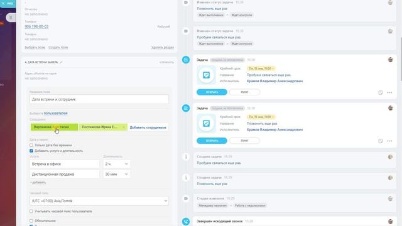Viewport: 402px width, 226px height.
Task: Click executor name in 'Позвонить еще раз' task
Action: 274,130
